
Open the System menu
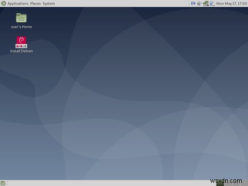[x=49, y=4]
